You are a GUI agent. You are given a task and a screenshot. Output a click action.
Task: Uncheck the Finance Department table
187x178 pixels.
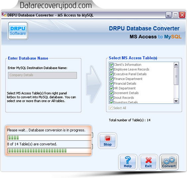click(x=111, y=79)
